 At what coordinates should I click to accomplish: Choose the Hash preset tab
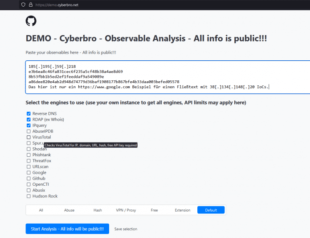98,210
